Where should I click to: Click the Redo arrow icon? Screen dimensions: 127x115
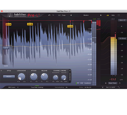[53, 15]
